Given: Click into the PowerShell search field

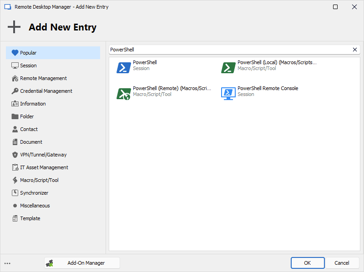Looking at the screenshot, I should pos(227,50).
